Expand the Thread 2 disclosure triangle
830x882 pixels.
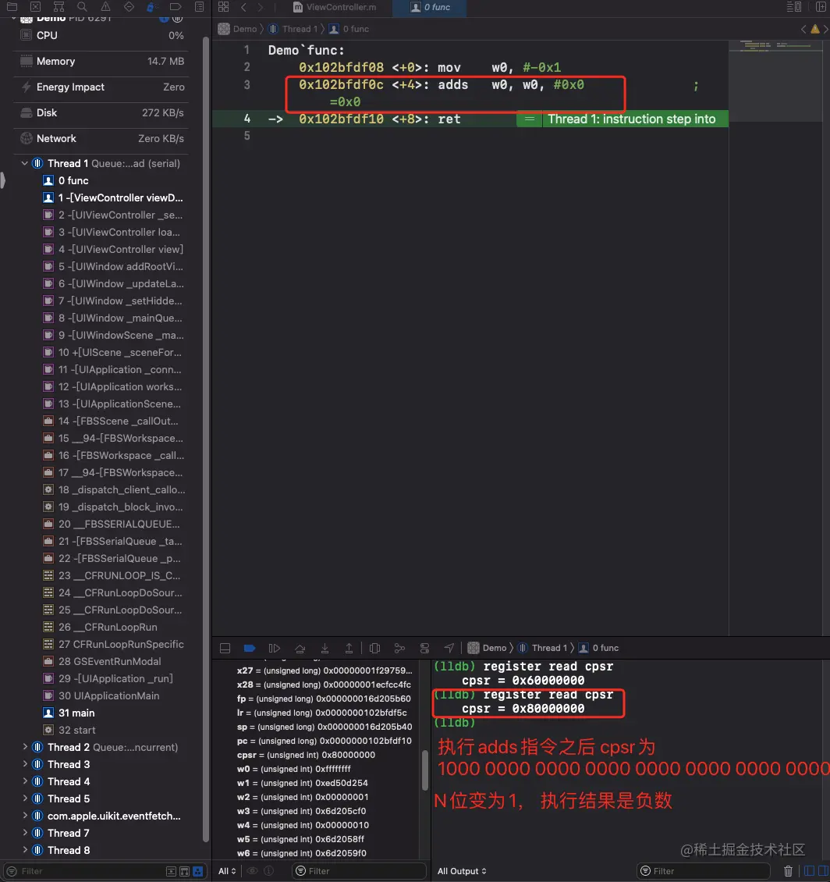click(25, 747)
